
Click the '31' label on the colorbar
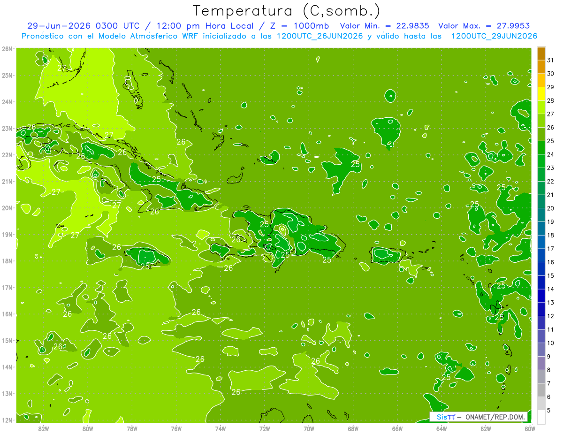pyautogui.click(x=551, y=60)
